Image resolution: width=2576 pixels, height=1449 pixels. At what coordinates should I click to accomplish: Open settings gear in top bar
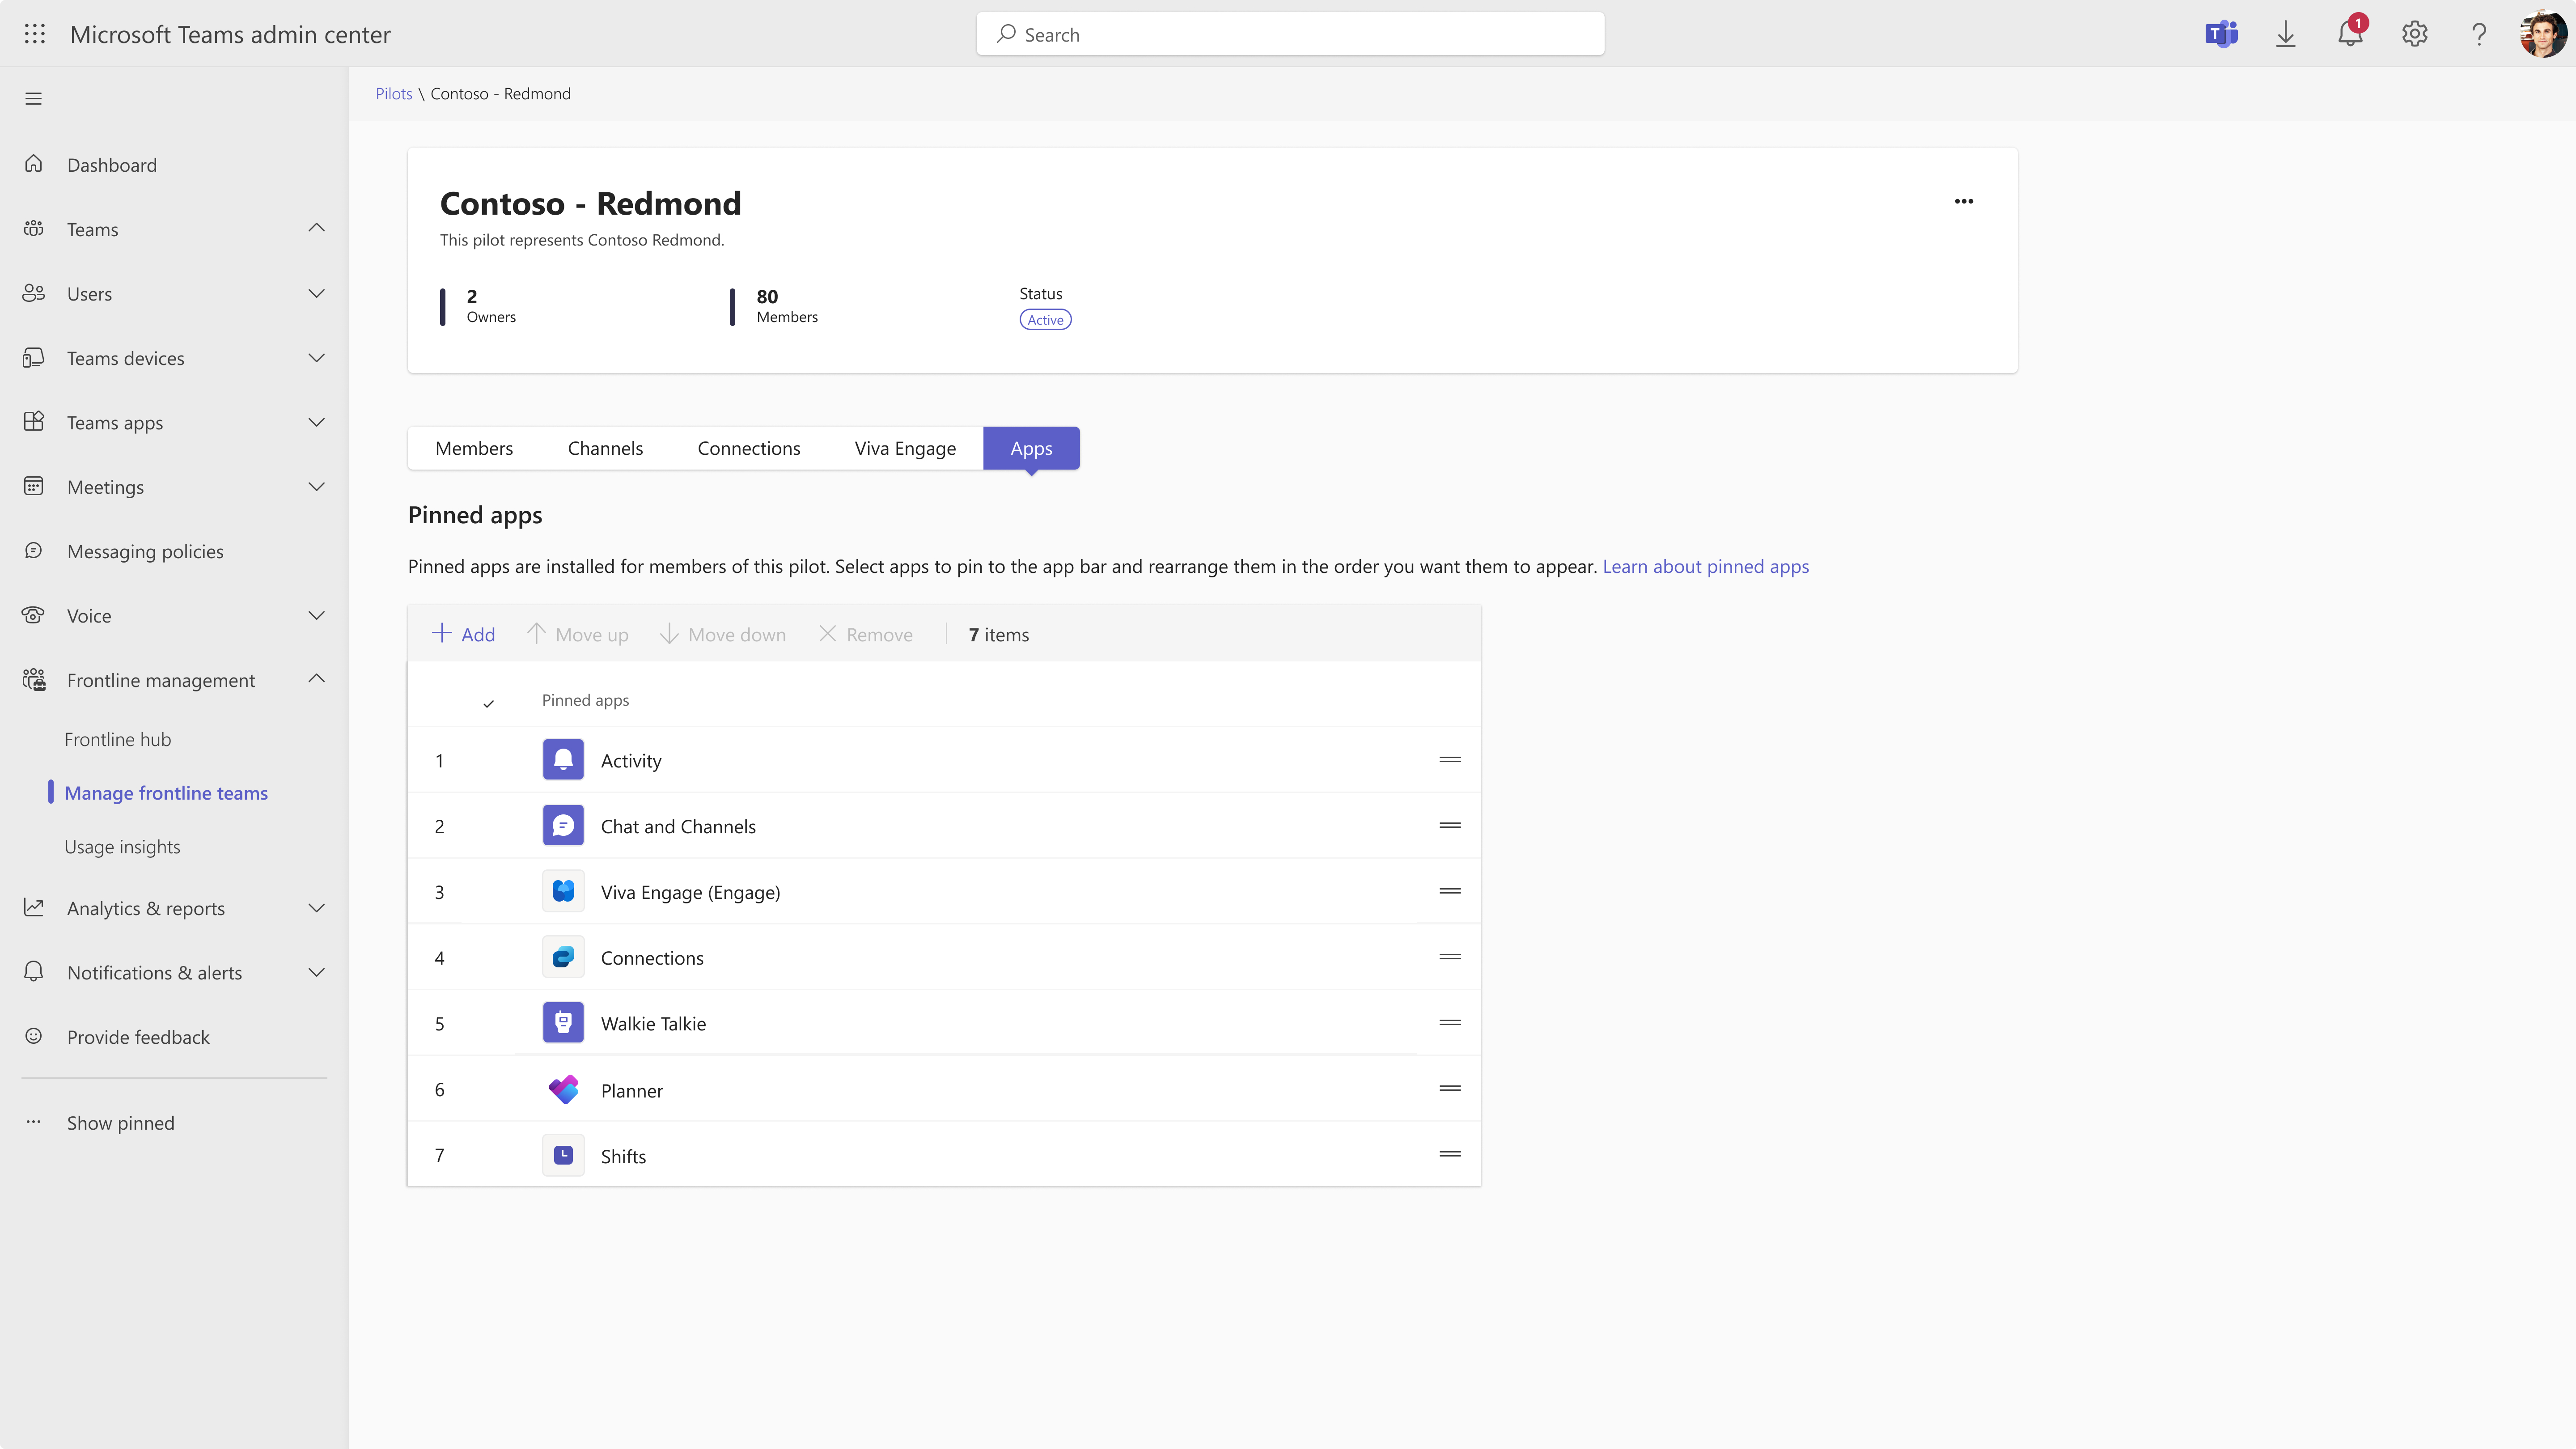[2414, 34]
